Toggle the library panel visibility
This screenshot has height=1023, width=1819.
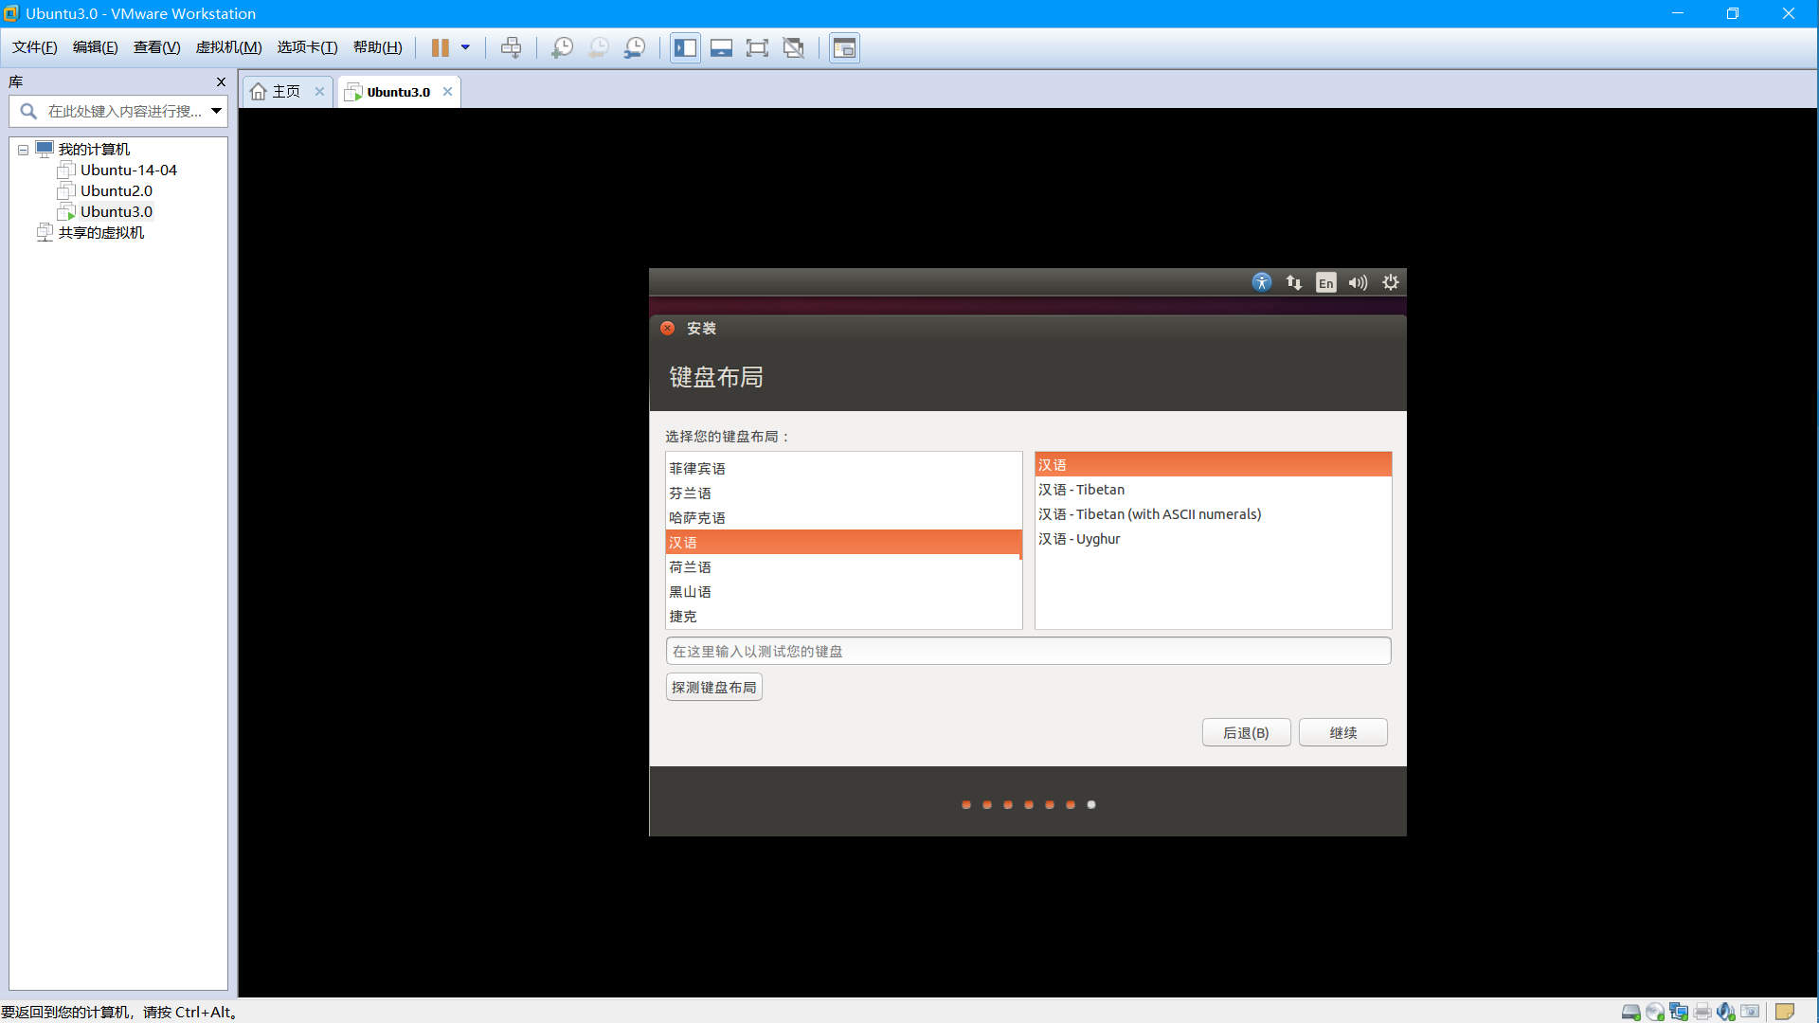tap(685, 47)
